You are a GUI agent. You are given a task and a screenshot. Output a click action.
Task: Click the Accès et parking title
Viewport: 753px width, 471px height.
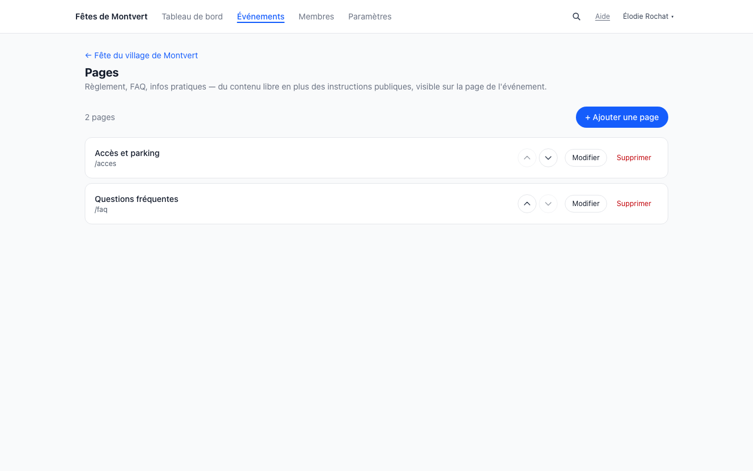(127, 153)
